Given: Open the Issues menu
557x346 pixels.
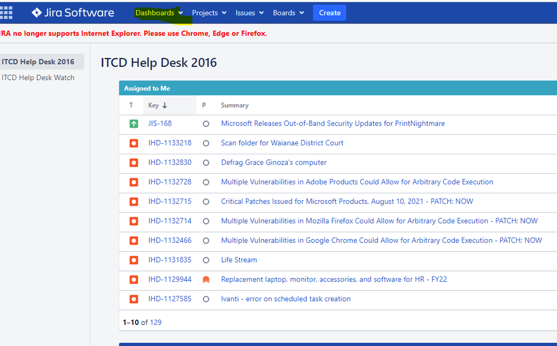Looking at the screenshot, I should 249,13.
